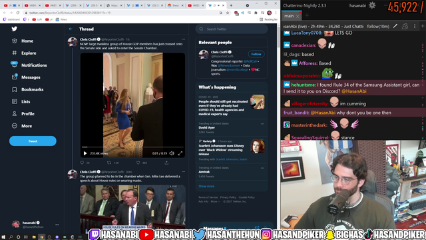Follow Chris Cioffi in Relevant people
The height and width of the screenshot is (240, 426).
(x=256, y=54)
